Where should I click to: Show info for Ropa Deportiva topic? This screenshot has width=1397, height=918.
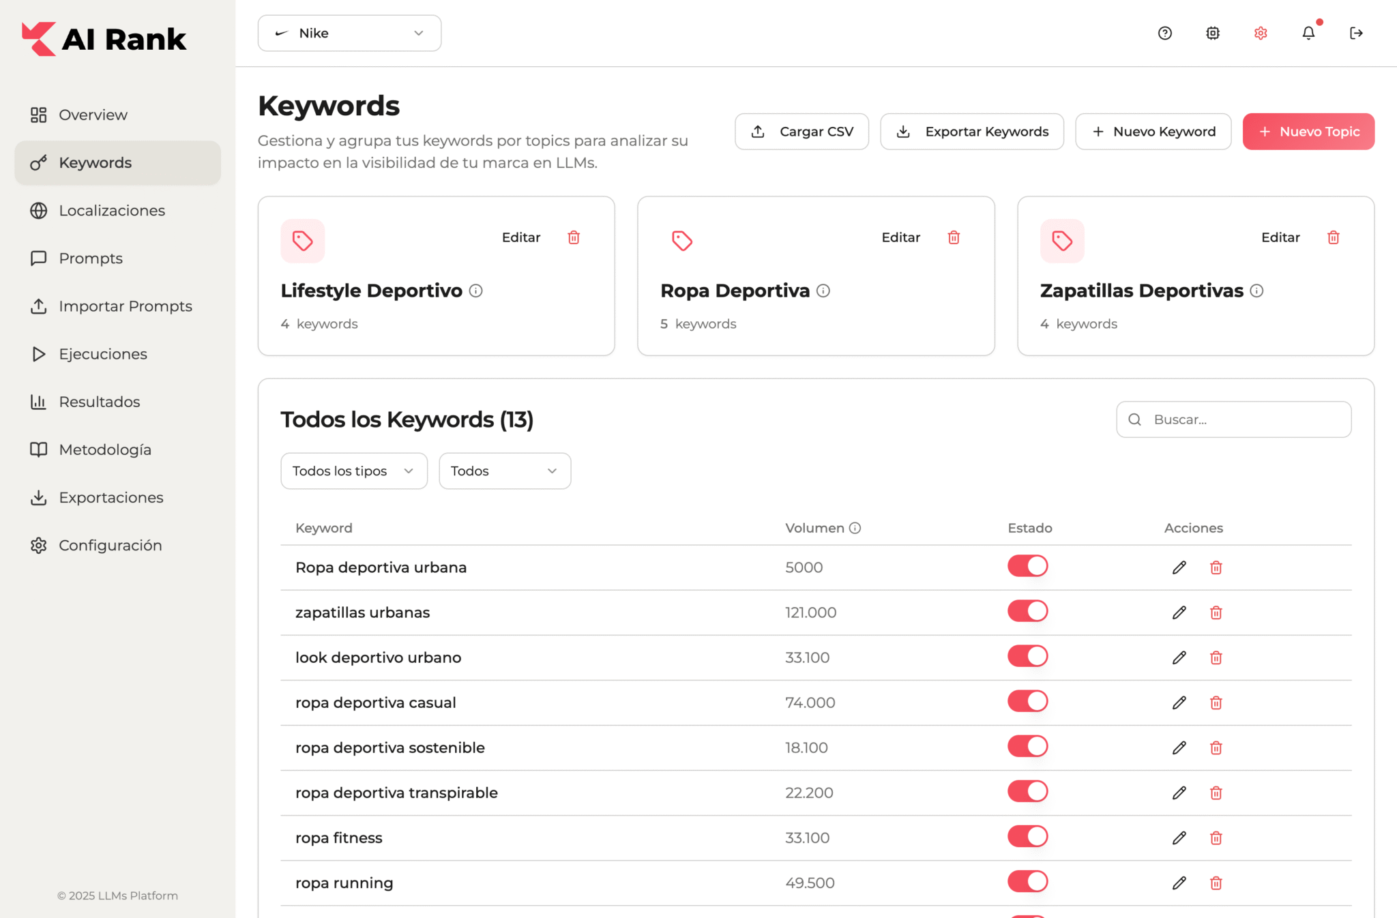823,291
